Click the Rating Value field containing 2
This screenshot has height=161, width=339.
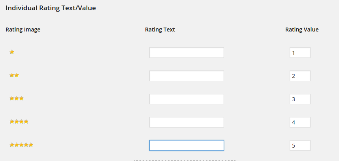300,76
